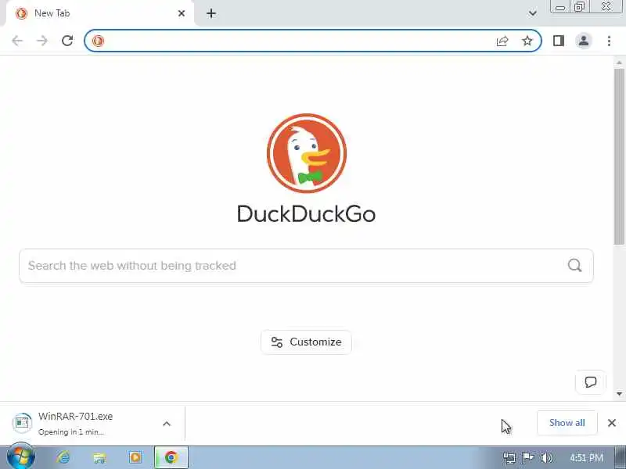Click Show all downloads button
The image size is (626, 469).
567,423
